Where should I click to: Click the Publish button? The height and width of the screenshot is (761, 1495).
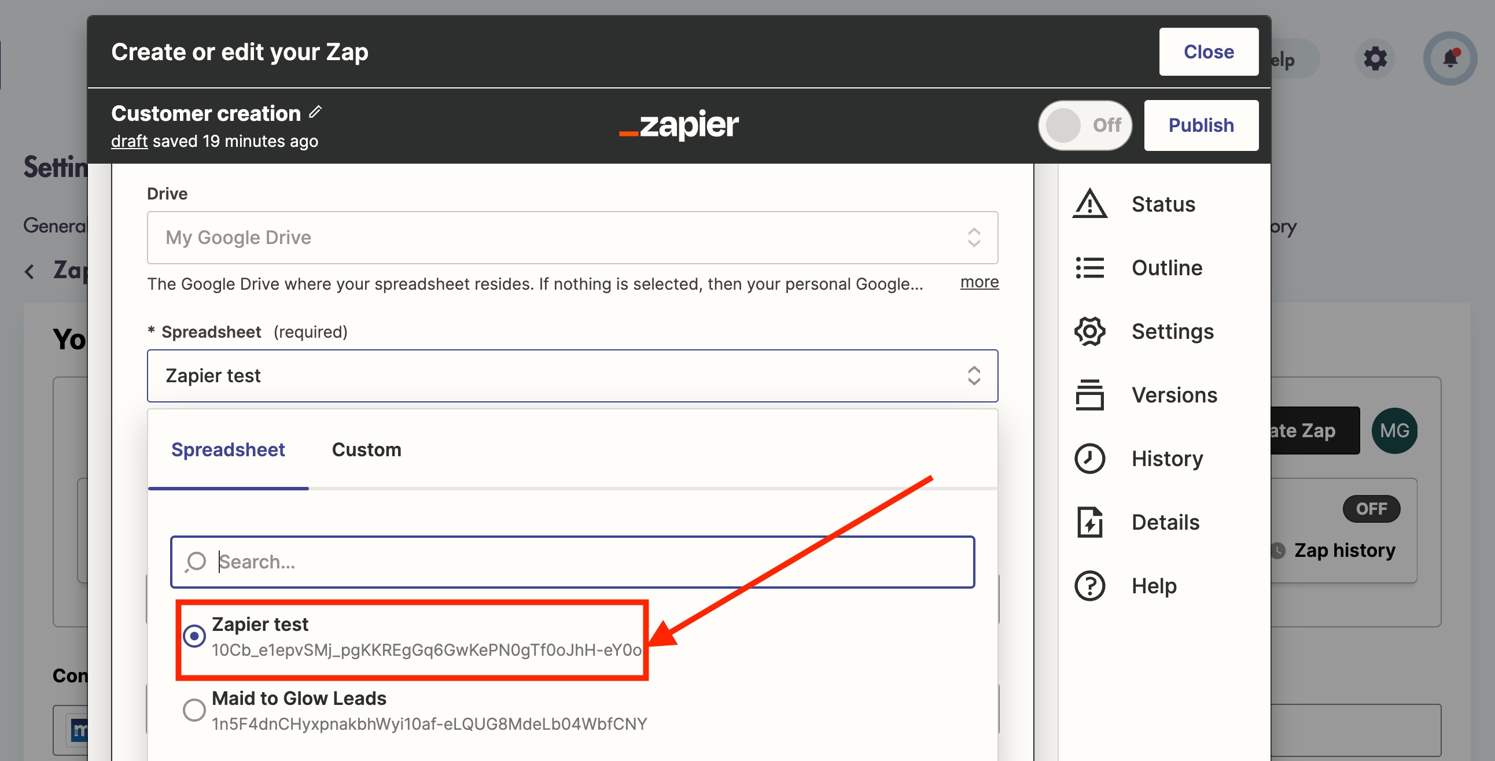1201,125
